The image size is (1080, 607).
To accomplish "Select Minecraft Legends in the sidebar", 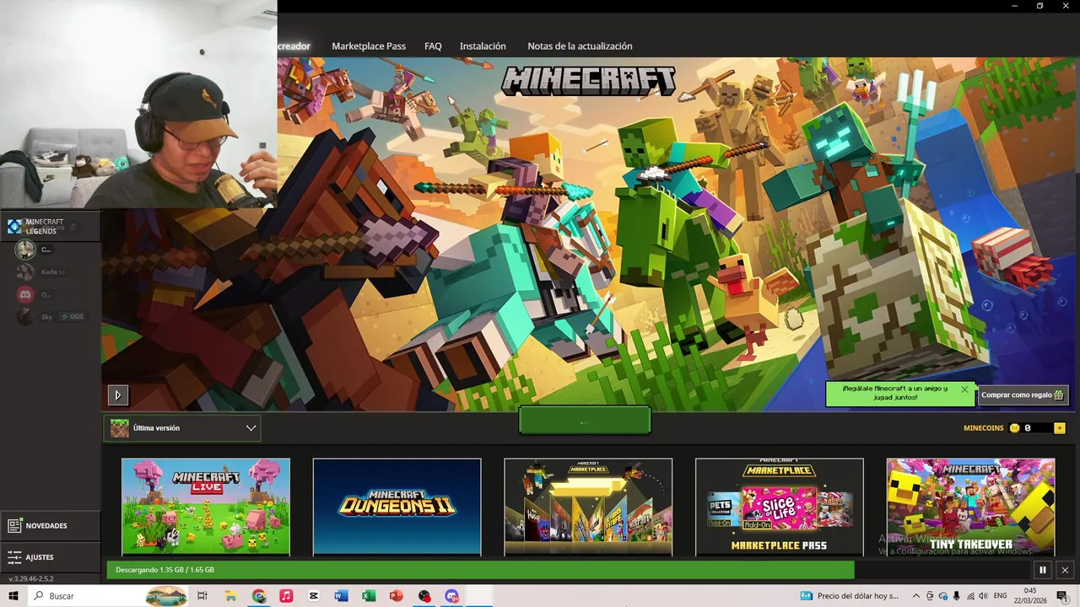I will tap(51, 226).
